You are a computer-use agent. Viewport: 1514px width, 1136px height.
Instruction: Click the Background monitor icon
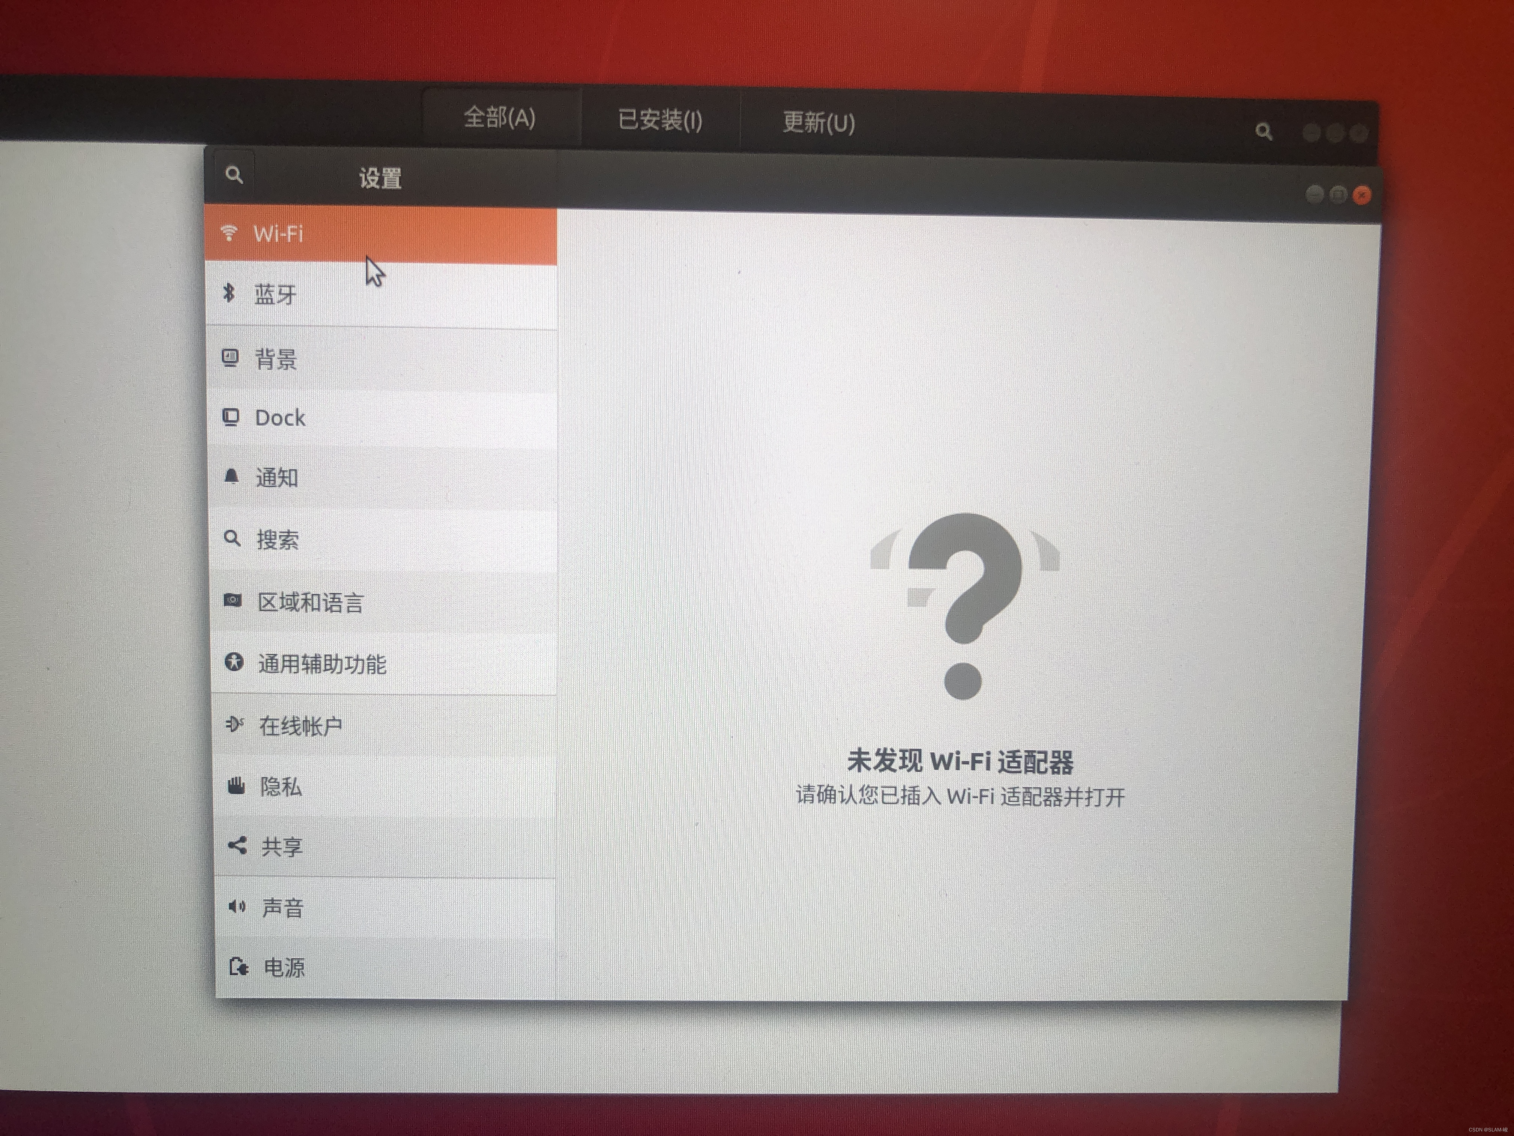click(231, 357)
